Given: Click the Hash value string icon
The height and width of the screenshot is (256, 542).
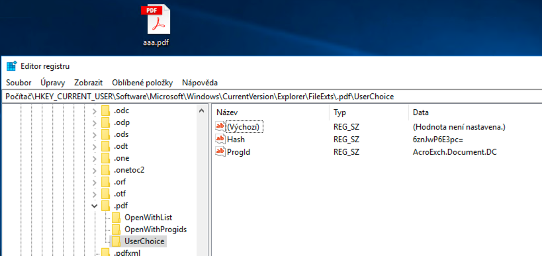Looking at the screenshot, I should tap(220, 139).
